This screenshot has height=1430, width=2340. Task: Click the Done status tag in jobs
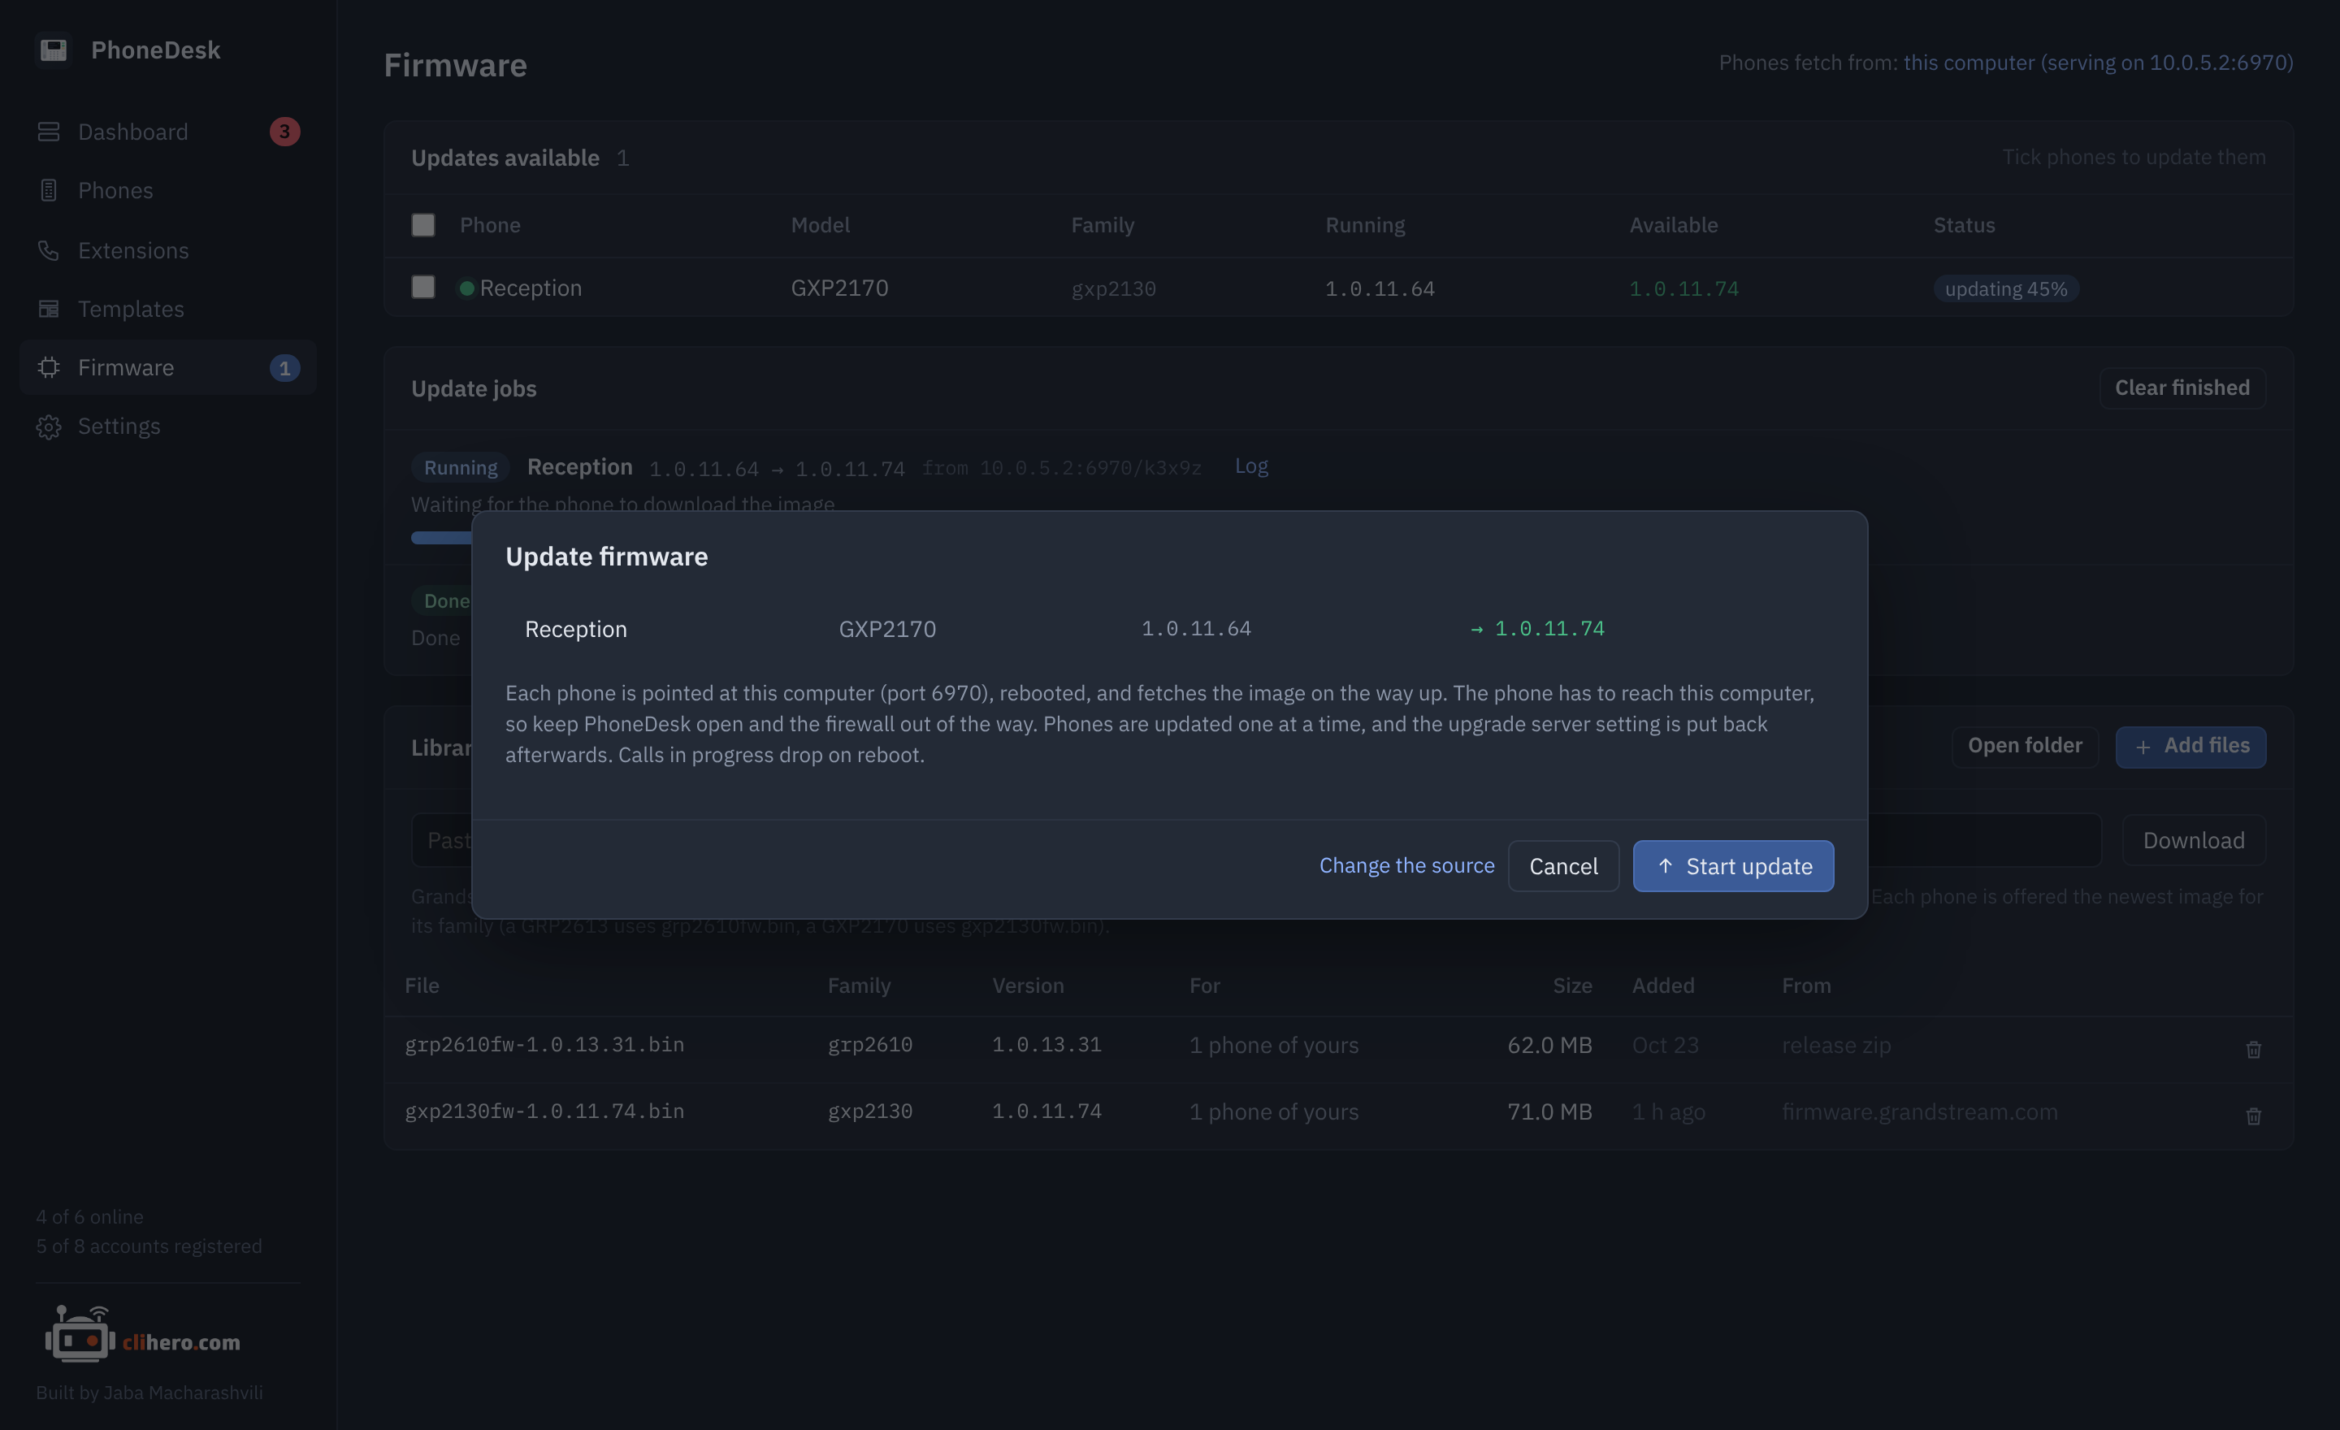[x=444, y=601]
